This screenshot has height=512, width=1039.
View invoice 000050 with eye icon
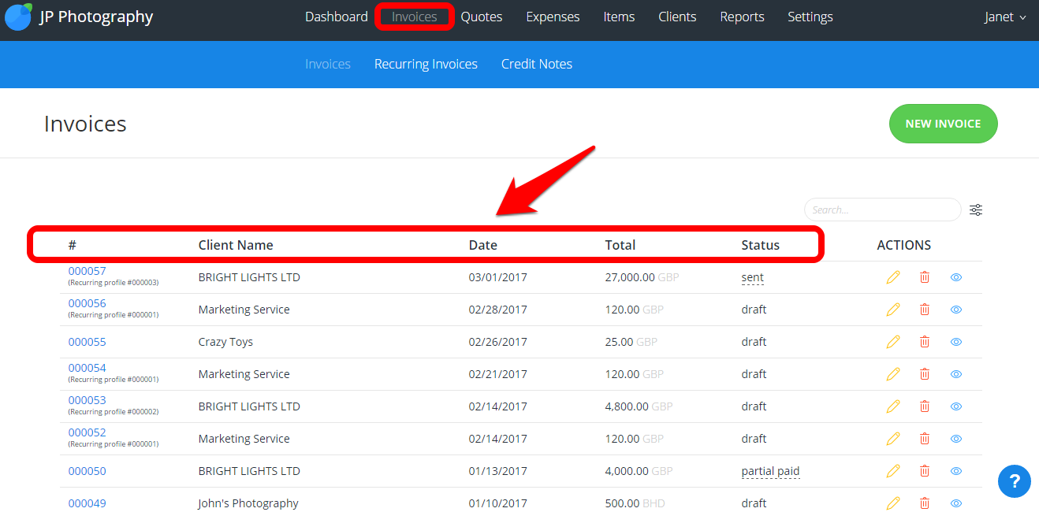click(956, 471)
